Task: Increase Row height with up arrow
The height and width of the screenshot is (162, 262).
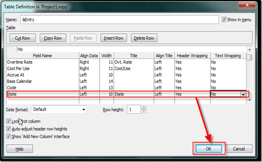Action: click(144, 107)
